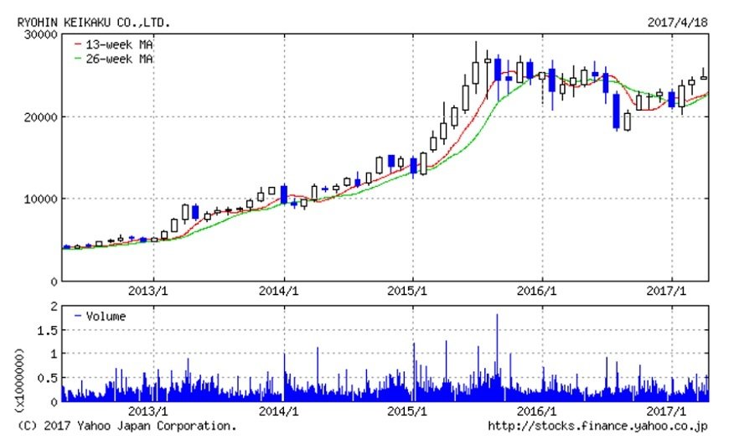Select 2014/1 on the price chart axis

tap(283, 292)
